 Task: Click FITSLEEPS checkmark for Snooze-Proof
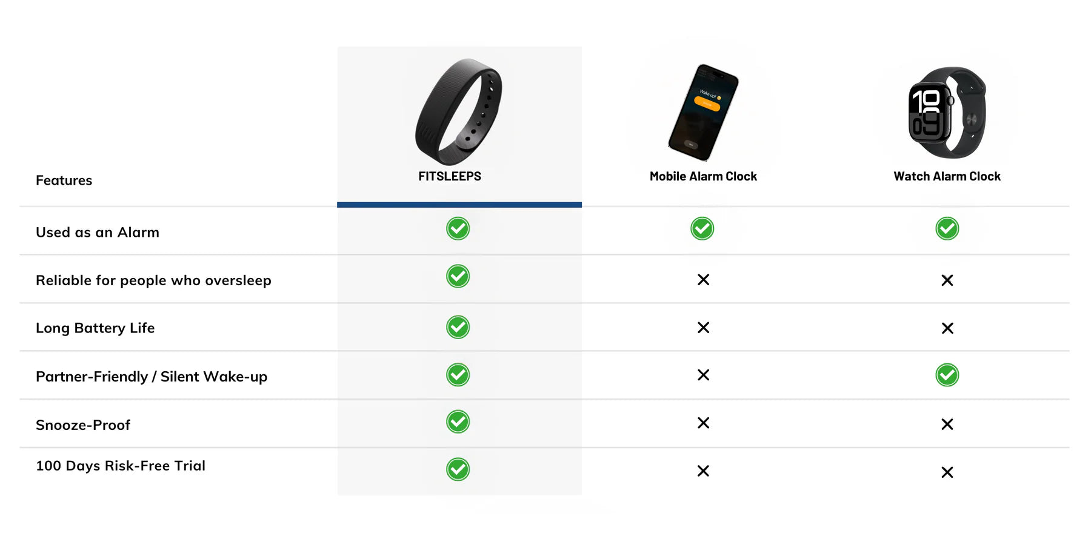tap(458, 421)
